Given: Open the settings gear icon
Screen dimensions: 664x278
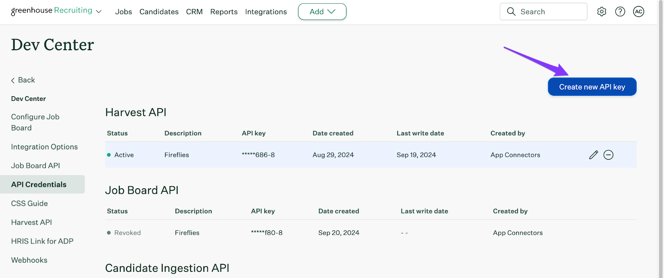Looking at the screenshot, I should (x=601, y=12).
